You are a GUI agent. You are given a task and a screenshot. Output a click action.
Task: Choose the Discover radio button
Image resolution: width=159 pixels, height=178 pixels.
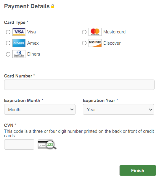coord(84,43)
